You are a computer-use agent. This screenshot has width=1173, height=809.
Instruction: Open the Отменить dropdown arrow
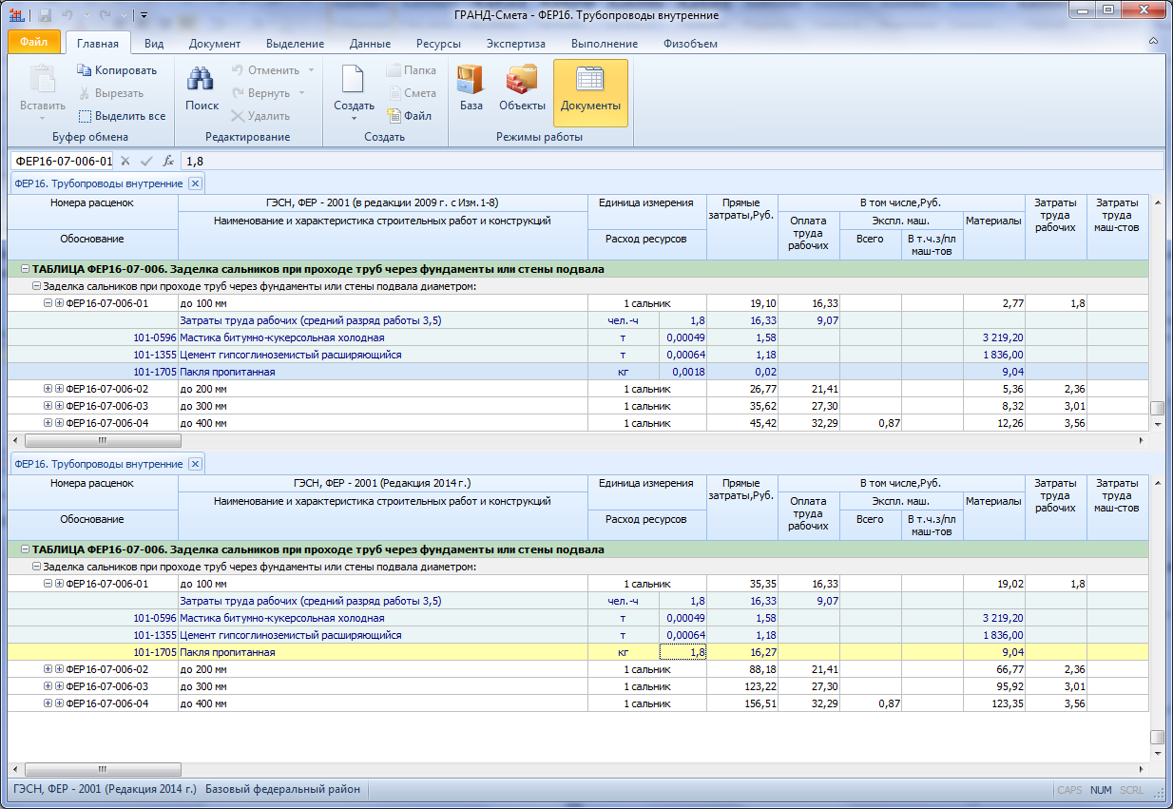coord(309,70)
